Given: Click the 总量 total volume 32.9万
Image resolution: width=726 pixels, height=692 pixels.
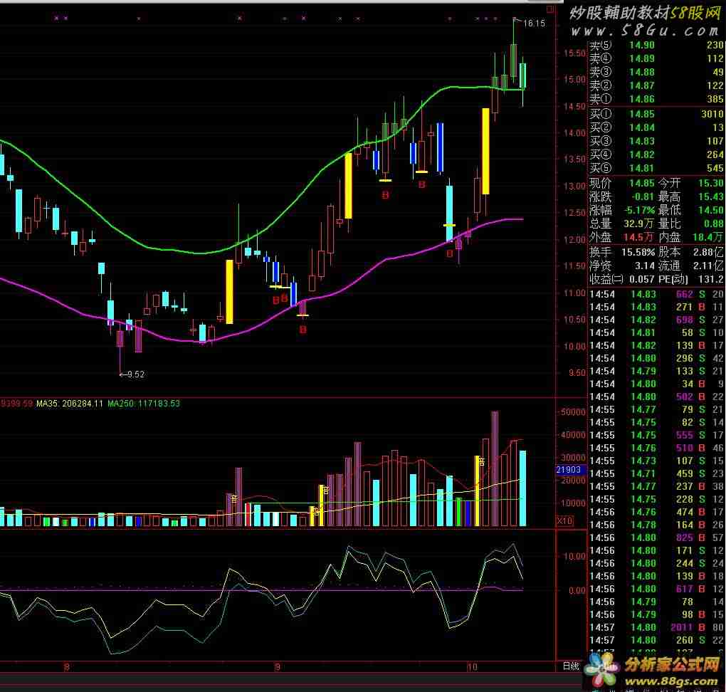Looking at the screenshot, I should click(x=638, y=224).
